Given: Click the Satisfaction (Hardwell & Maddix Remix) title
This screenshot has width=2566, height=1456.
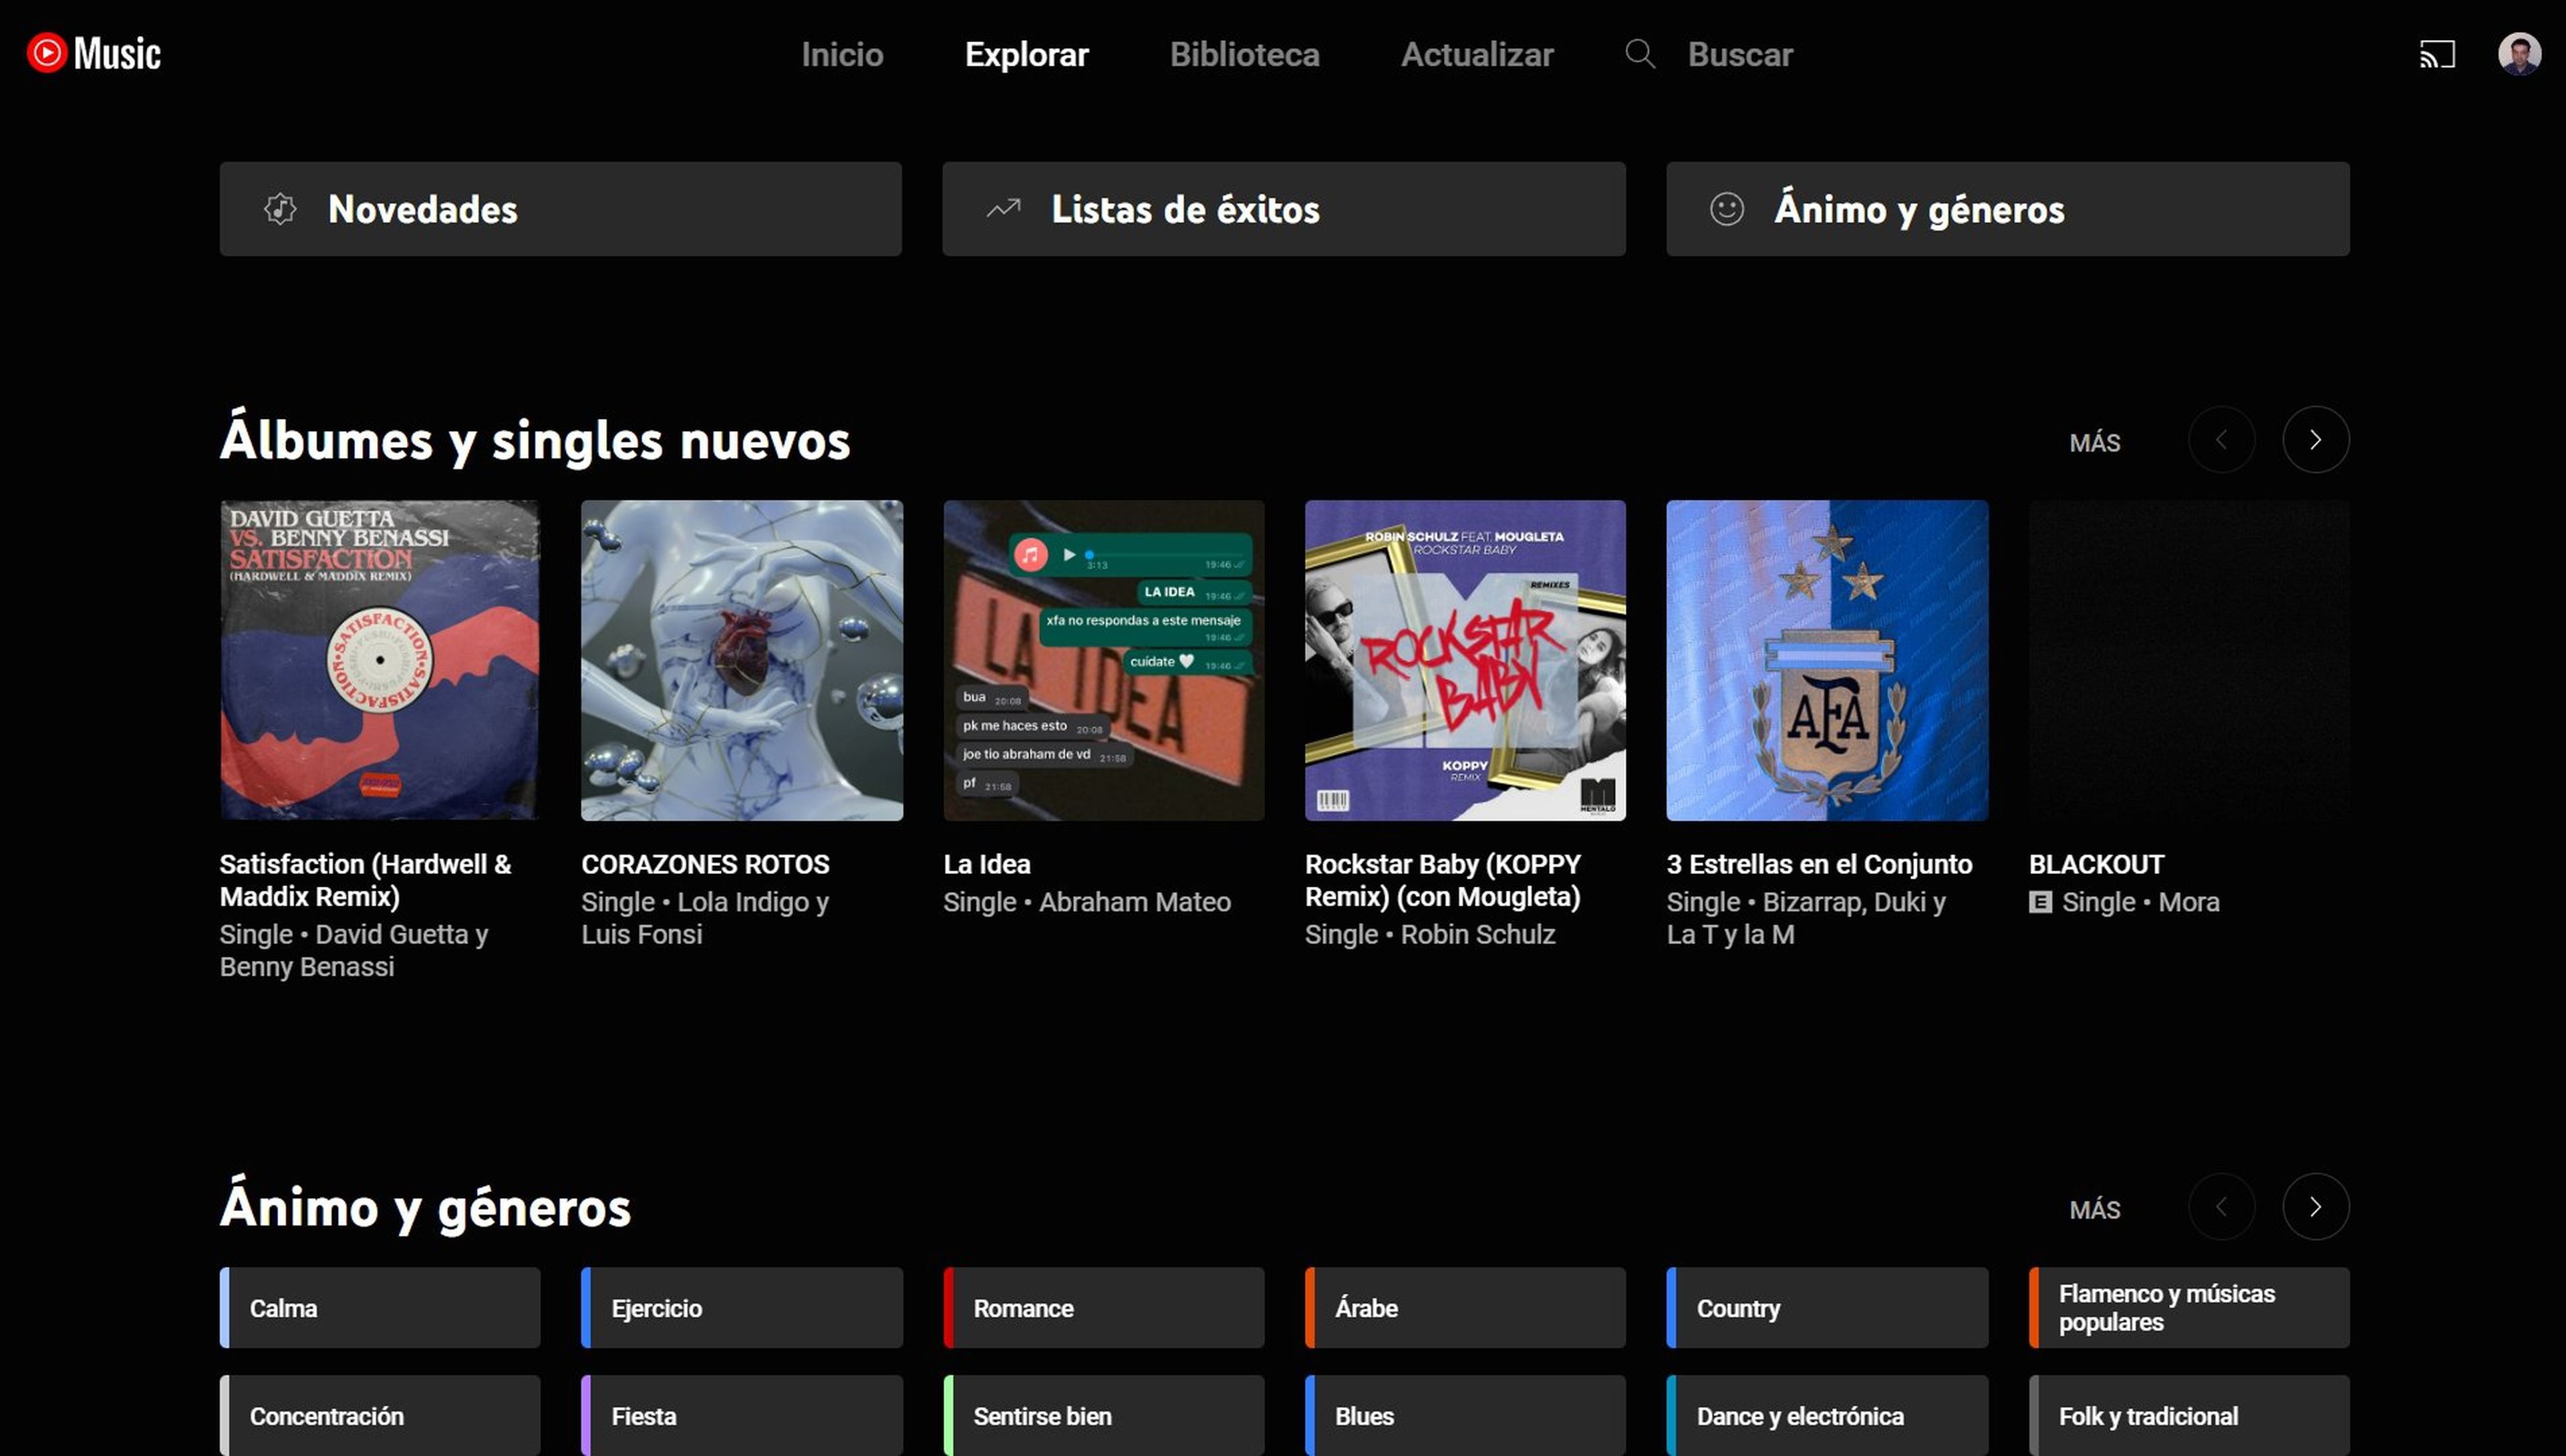Looking at the screenshot, I should 365,880.
